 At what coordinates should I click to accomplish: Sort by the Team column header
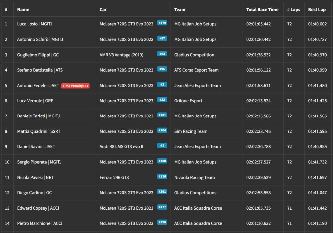[x=180, y=10]
